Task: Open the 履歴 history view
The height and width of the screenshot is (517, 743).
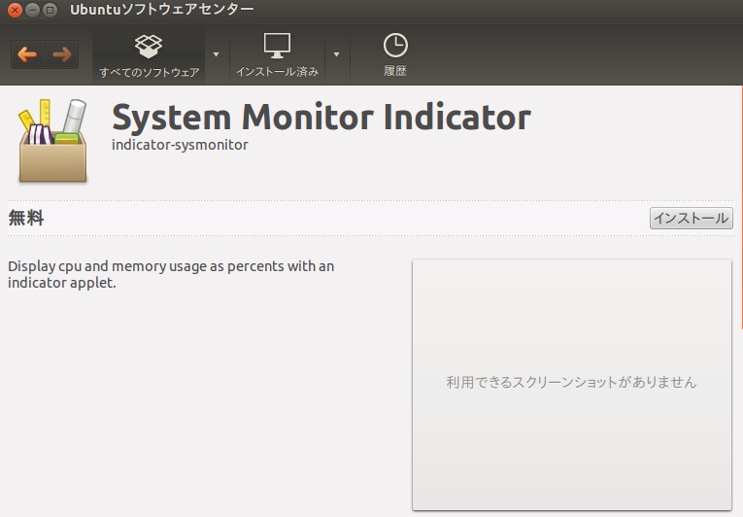Action: click(x=395, y=55)
